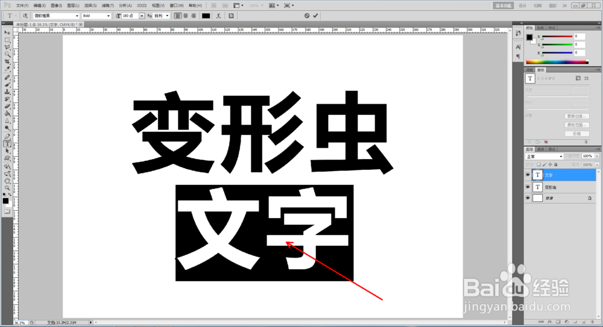Viewport: 603px width, 327px height.
Task: Open the 文件(F) menu
Action: click(22, 5)
